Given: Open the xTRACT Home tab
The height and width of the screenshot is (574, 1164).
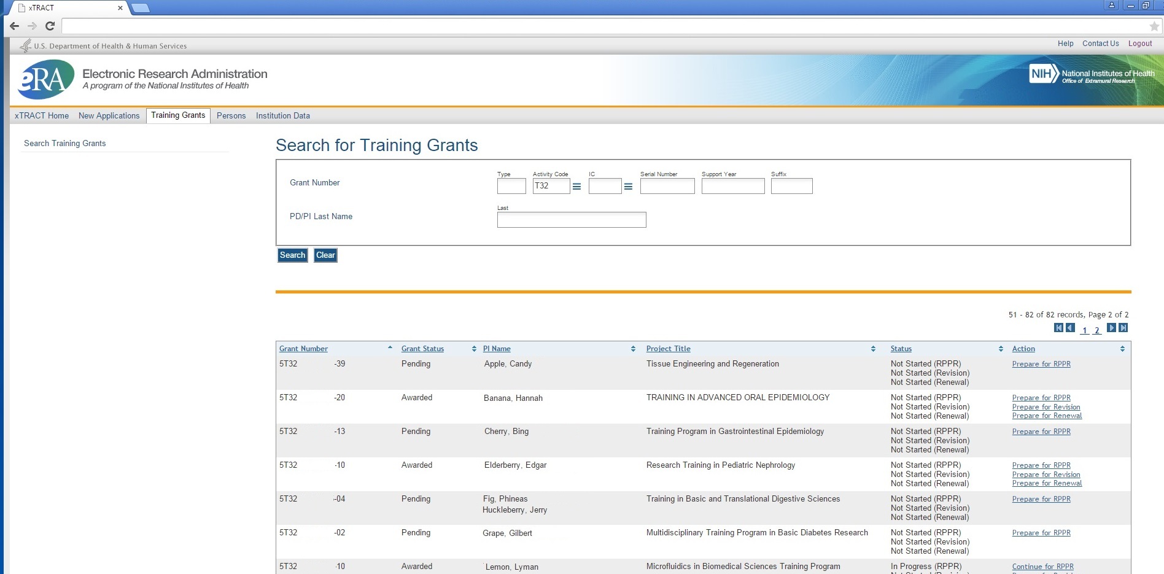Looking at the screenshot, I should (x=42, y=115).
